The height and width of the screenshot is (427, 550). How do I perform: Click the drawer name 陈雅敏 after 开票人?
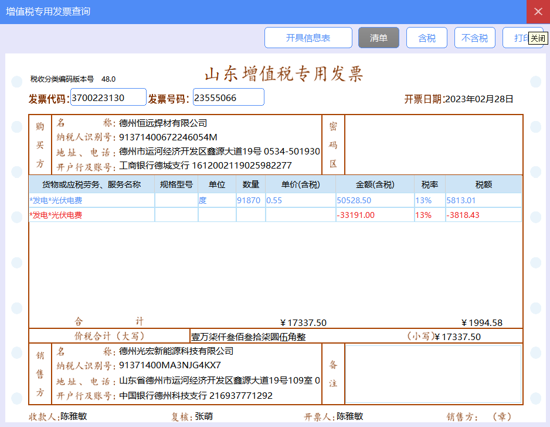349,416
